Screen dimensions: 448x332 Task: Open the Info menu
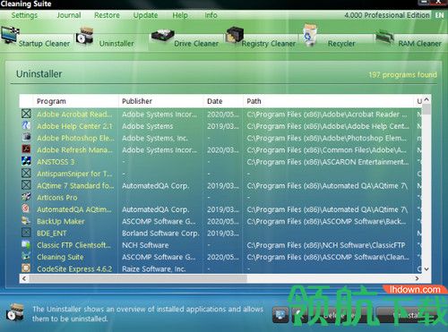(211, 15)
